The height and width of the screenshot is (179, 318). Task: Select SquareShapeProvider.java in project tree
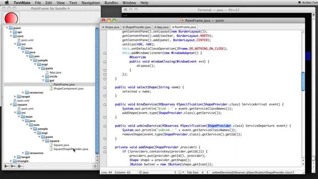(x=71, y=149)
